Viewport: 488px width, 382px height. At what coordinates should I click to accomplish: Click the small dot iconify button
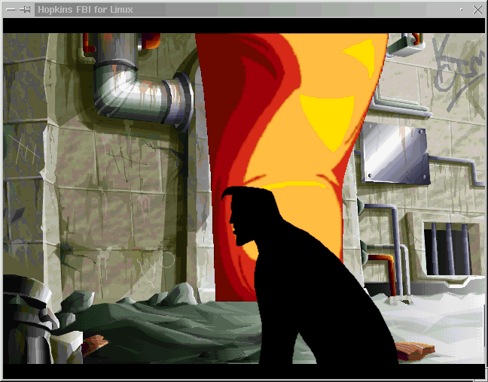pyautogui.click(x=461, y=10)
